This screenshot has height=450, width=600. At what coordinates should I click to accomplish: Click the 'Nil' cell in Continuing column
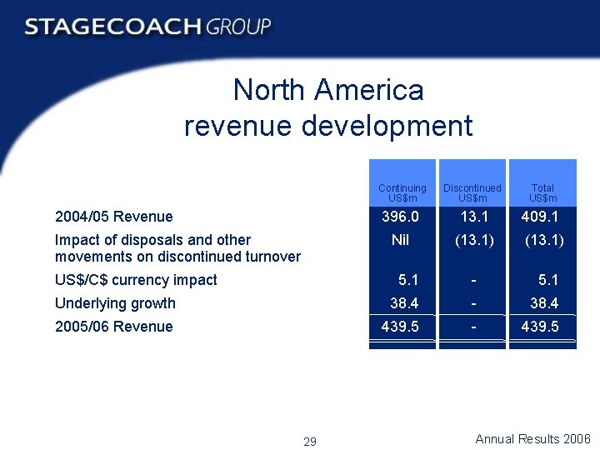pos(400,240)
